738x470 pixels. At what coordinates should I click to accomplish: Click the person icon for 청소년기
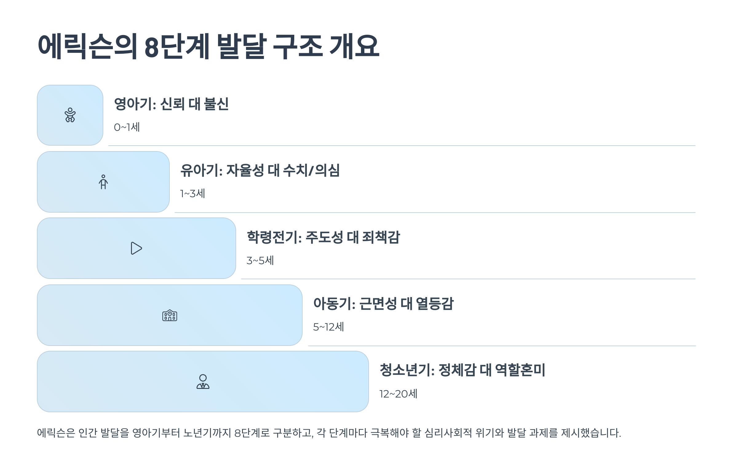click(203, 382)
